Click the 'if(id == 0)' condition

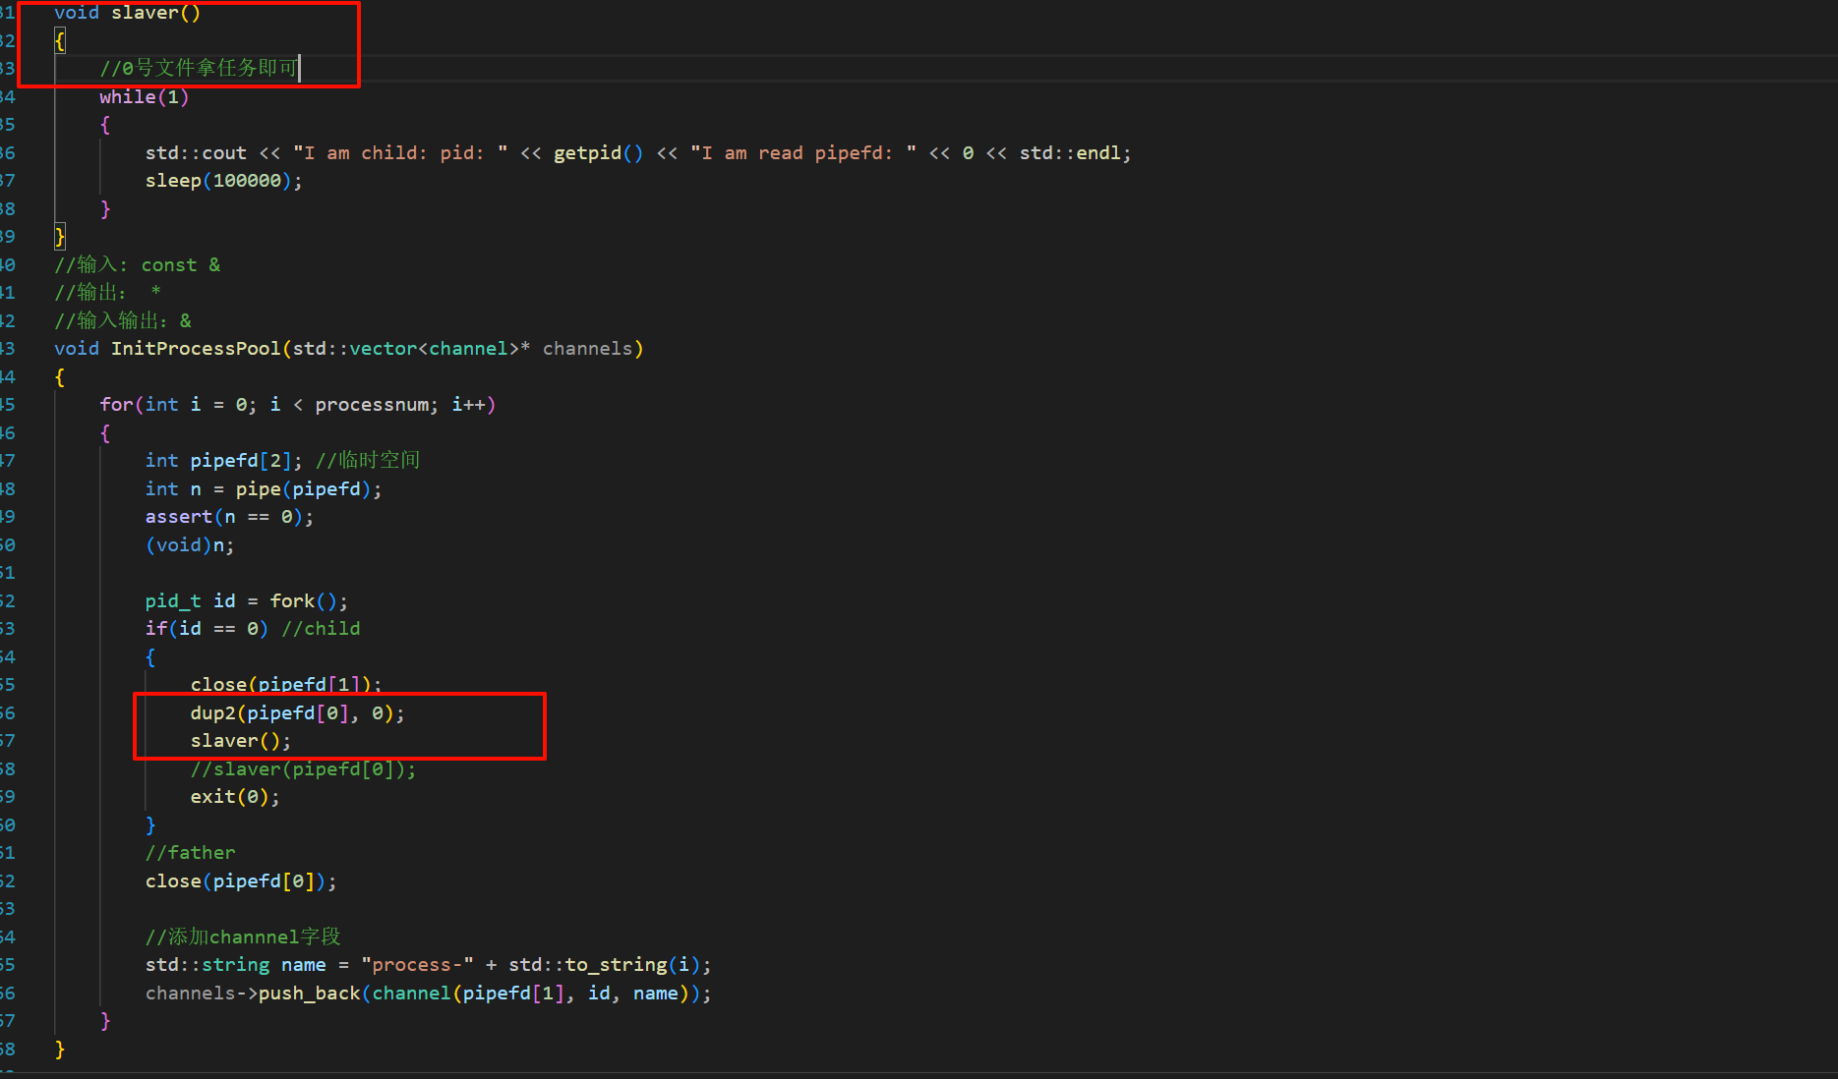click(207, 628)
